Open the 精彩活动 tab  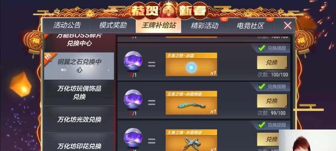(204, 26)
